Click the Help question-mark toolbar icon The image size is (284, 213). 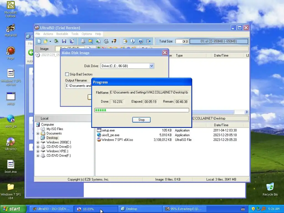[141, 41]
